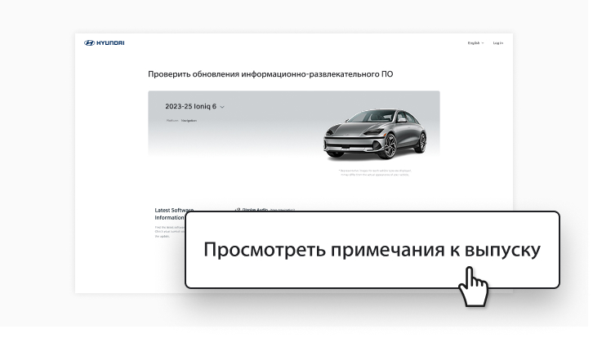The height and width of the screenshot is (338, 593).
Task: Expand the 2023-25 Ioniq 6 model selector
Action: pyautogui.click(x=193, y=106)
